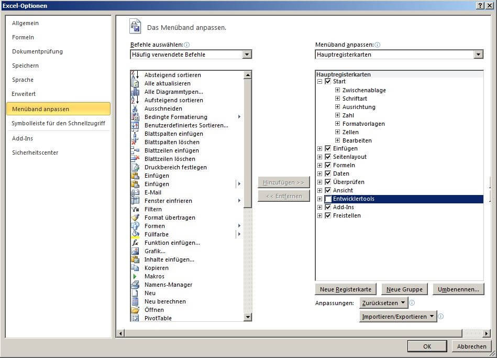Click the Aufsteigend sortieren icon
The height and width of the screenshot is (358, 497).
(x=135, y=100)
